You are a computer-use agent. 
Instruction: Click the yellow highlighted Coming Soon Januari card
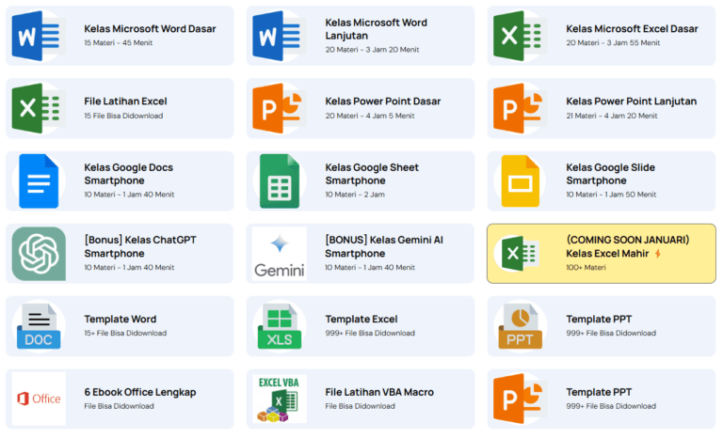tap(602, 254)
